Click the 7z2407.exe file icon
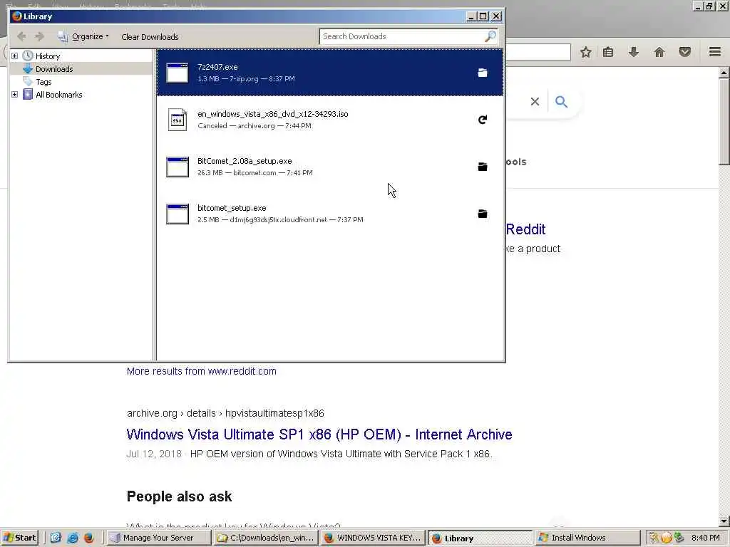The image size is (730, 547). [x=178, y=73]
